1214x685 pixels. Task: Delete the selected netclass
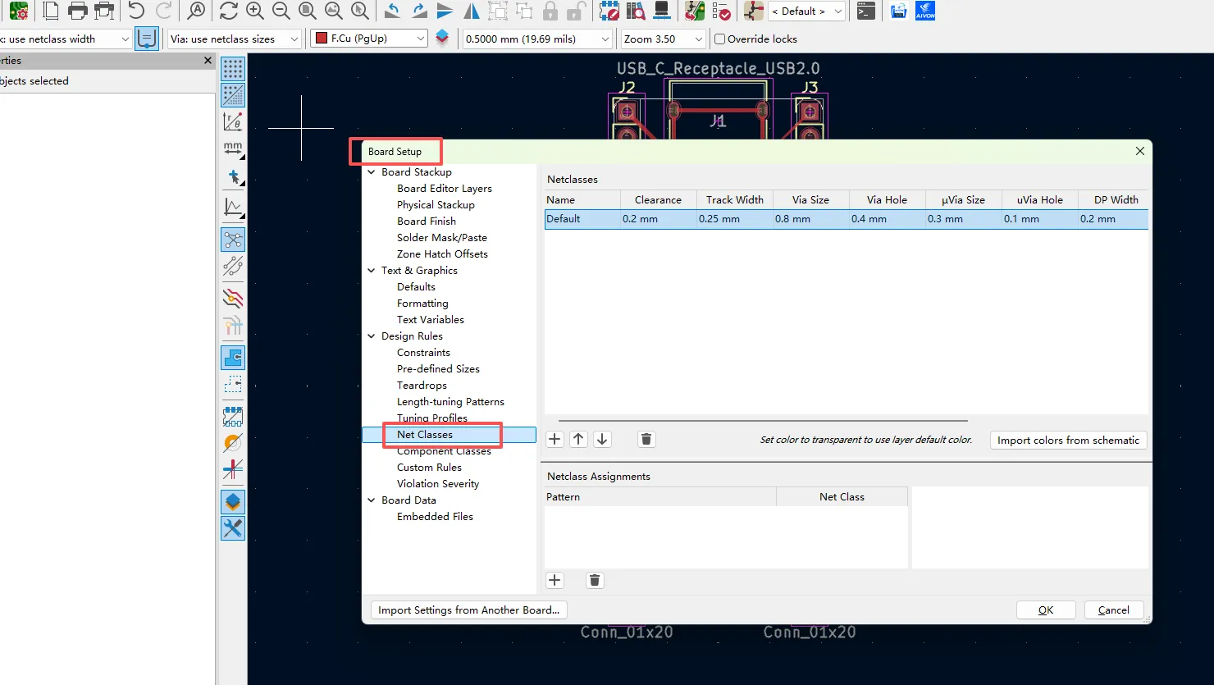pyautogui.click(x=646, y=439)
